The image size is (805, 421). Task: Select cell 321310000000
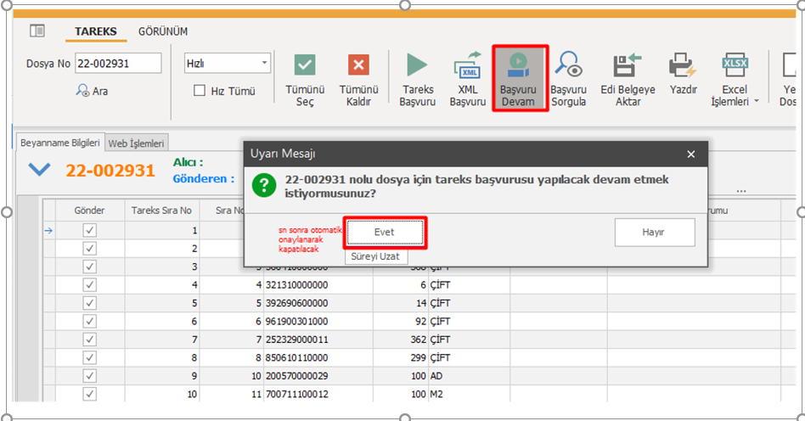[318, 285]
